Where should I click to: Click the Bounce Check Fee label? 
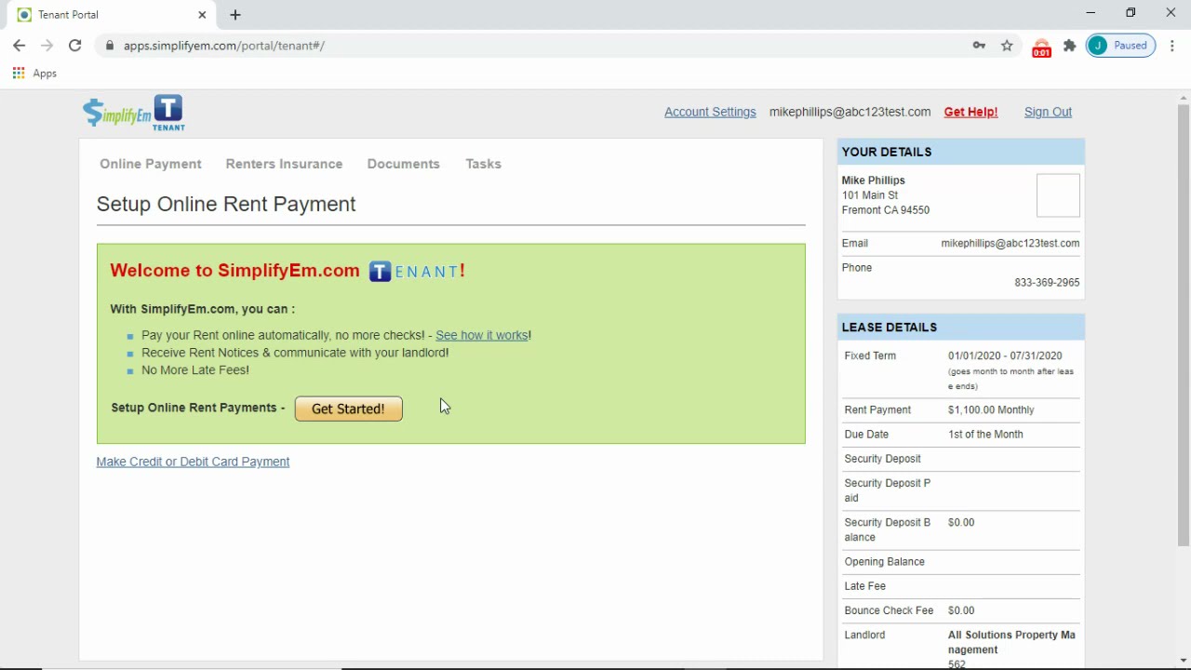pos(889,610)
